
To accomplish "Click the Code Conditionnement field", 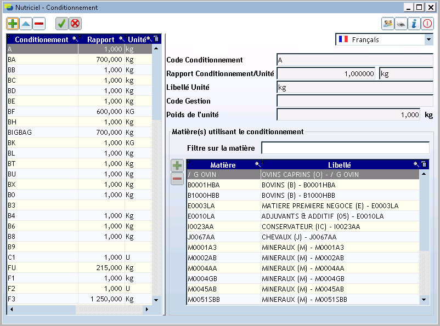I will coord(355,60).
